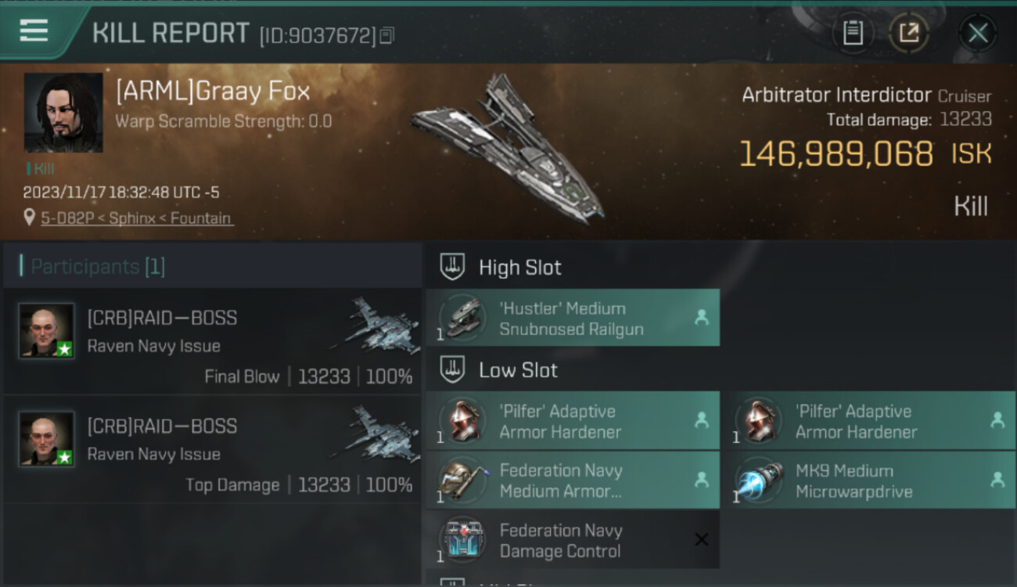Click the right 'Pilfer' Armor Hardener icon
This screenshot has height=587, width=1017.
(759, 420)
